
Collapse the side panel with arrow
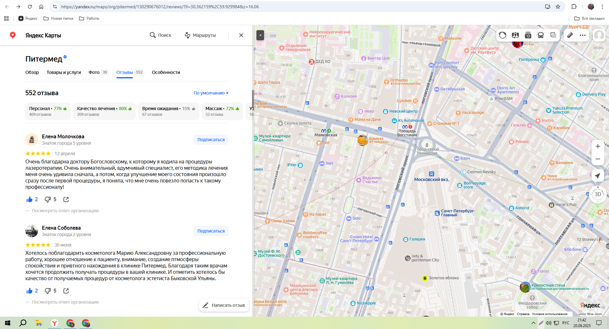(x=260, y=35)
